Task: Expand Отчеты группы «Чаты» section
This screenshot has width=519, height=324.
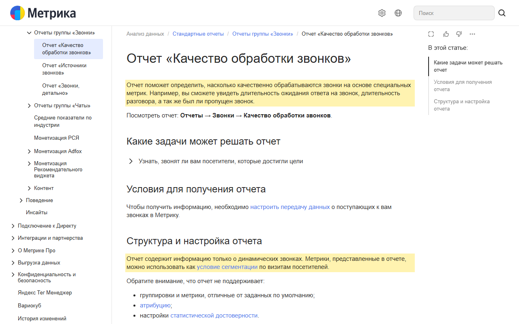Action: (x=29, y=106)
